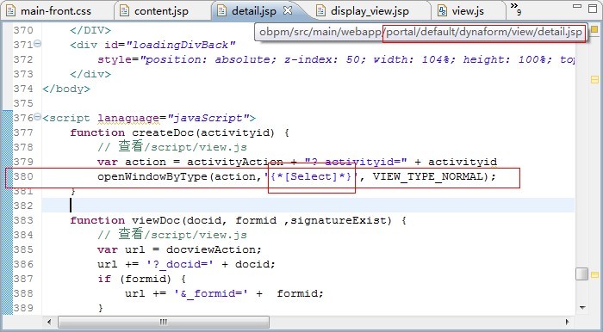The width and height of the screenshot is (603, 332).
Task: Click the lower yellow overview ruler marker
Action: point(594,275)
